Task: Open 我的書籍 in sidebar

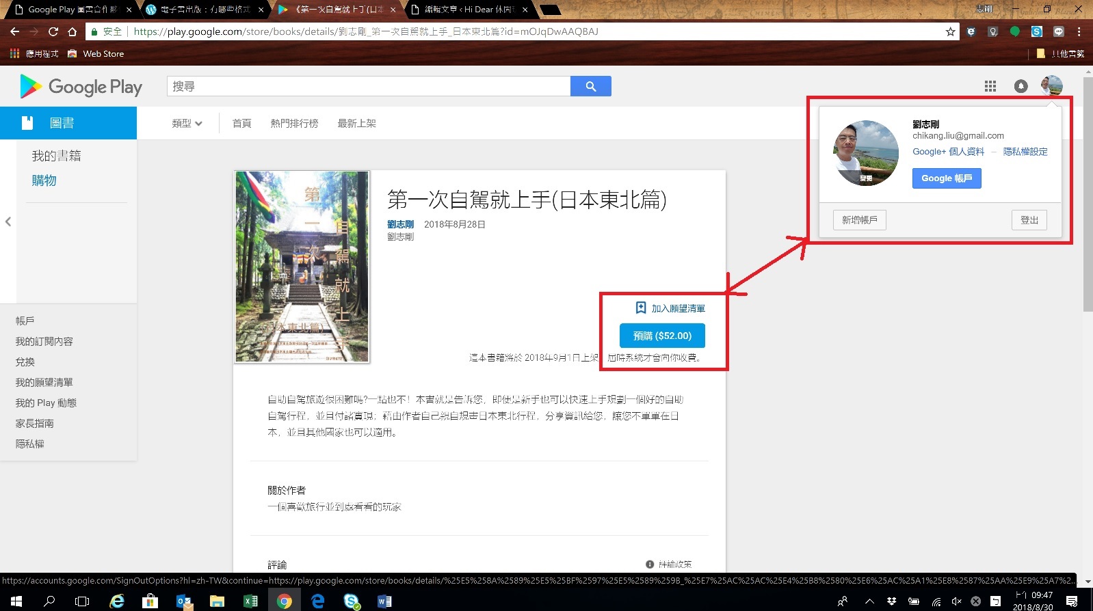Action: click(56, 156)
